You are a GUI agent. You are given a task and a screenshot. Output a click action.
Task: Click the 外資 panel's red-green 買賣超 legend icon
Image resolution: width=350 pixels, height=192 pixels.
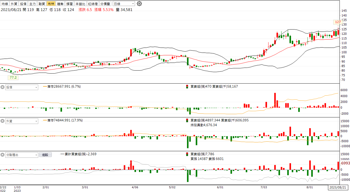point(187,120)
